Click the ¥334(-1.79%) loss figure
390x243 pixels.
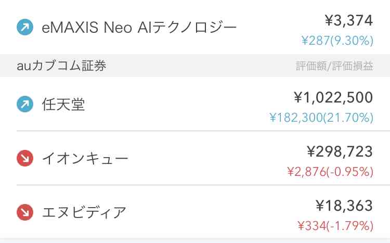[x=335, y=226]
